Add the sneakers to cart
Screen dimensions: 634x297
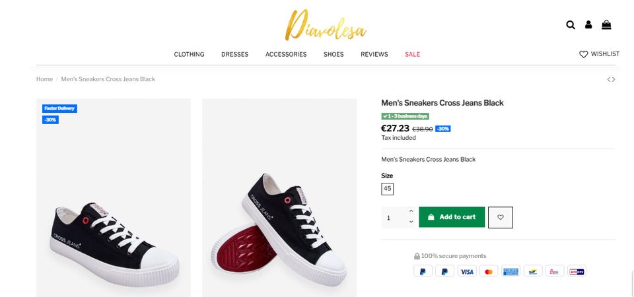tap(452, 217)
